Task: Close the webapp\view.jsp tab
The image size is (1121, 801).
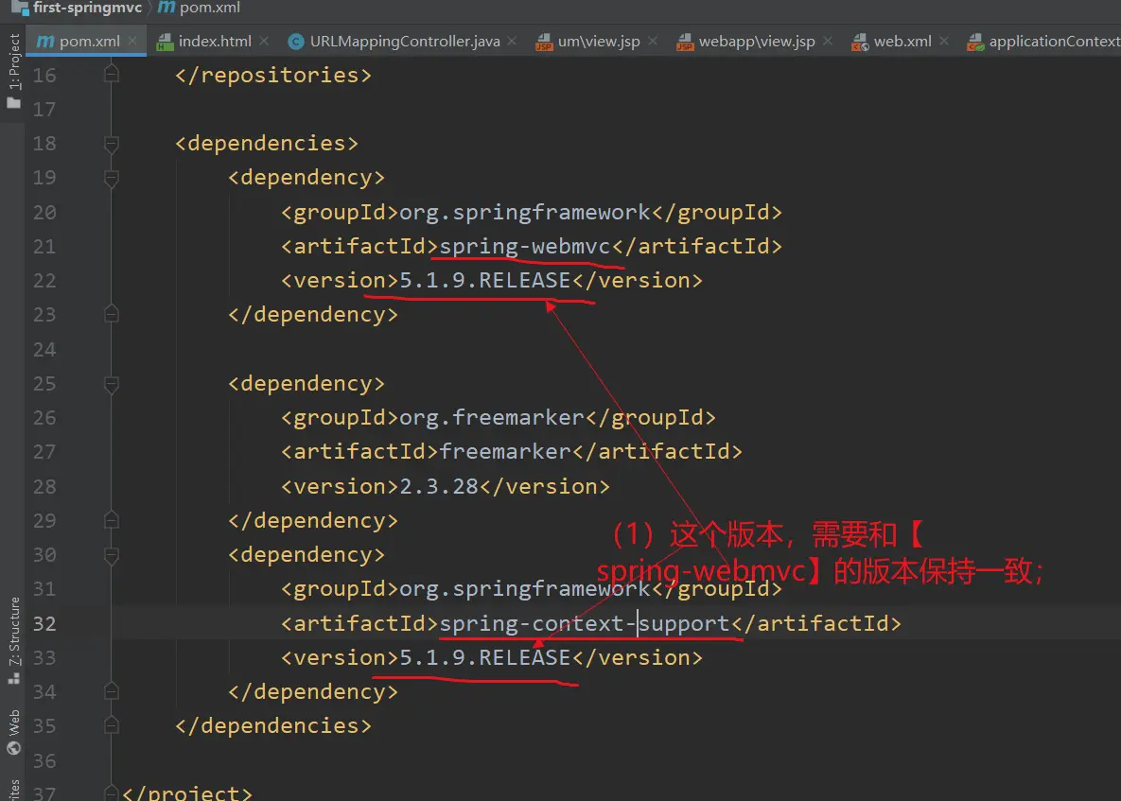Action: tap(828, 42)
